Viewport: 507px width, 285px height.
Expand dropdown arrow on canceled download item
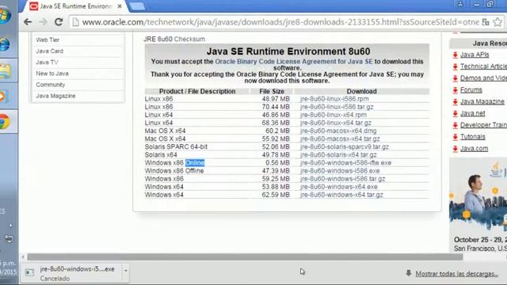click(x=125, y=271)
